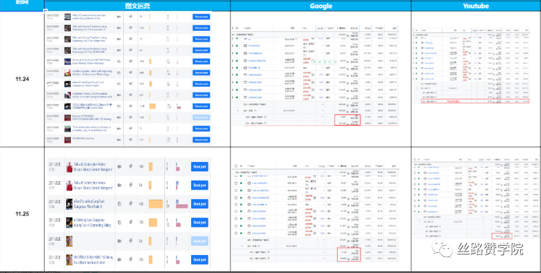Open '#150MiningTruck Categories' post link
541x273 pixels.
(93, 223)
